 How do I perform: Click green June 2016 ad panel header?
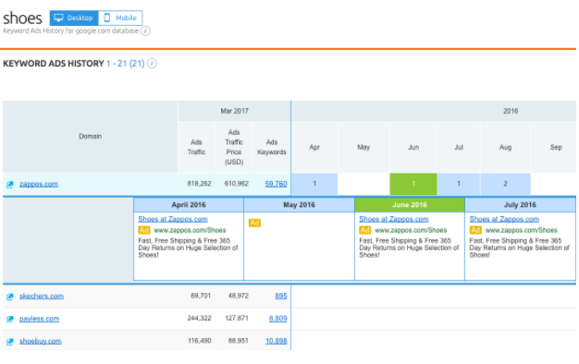(410, 205)
